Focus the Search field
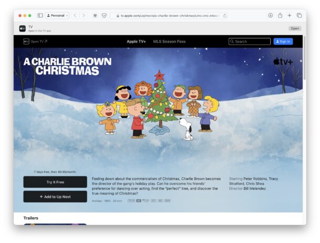This screenshot has height=243, width=320. pyautogui.click(x=250, y=41)
